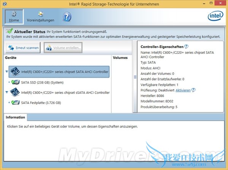This screenshot has width=228, height=170.
Task: Collapse the sSATA AHCI Controller tree node
Action: pyautogui.click(x=7, y=92)
